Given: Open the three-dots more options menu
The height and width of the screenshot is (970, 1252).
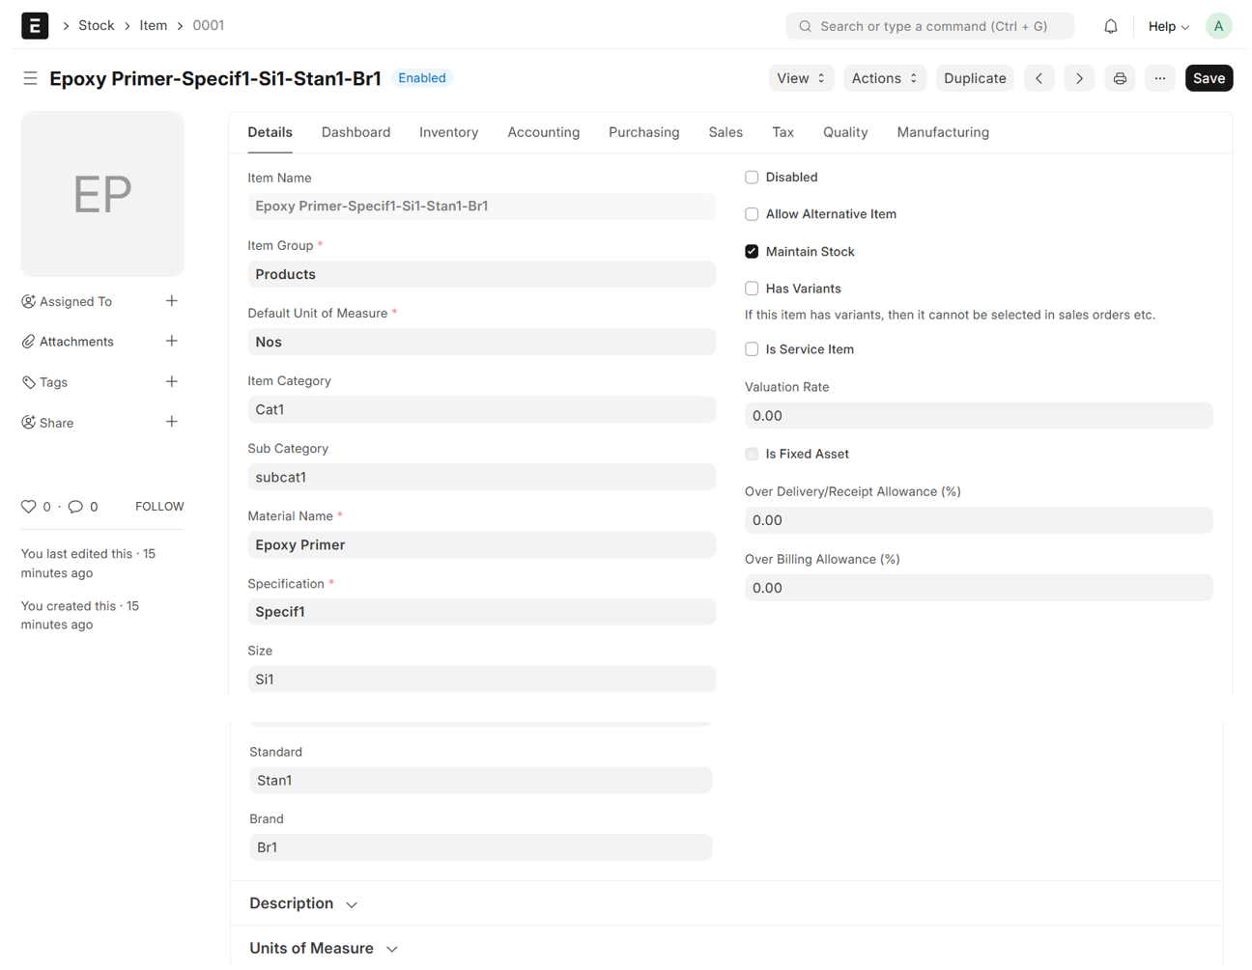Looking at the screenshot, I should [x=1159, y=78].
